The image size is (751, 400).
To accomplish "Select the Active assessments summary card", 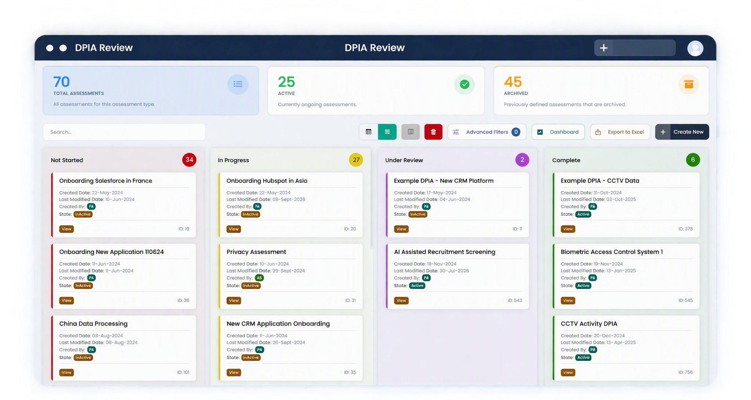I will point(376,91).
